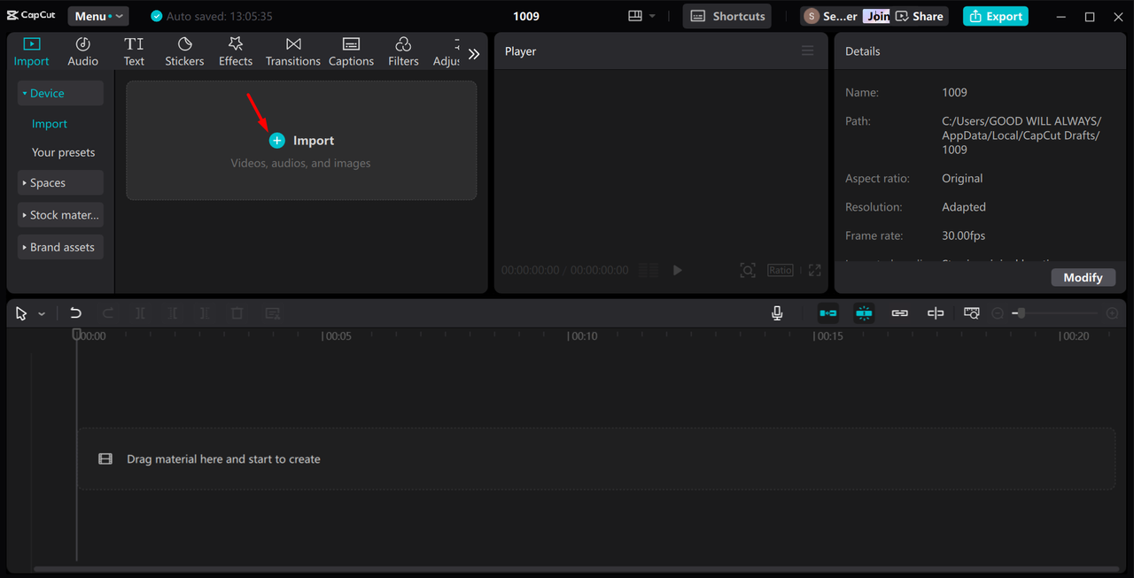
Task: Open the Player panel menu icon
Action: [808, 51]
